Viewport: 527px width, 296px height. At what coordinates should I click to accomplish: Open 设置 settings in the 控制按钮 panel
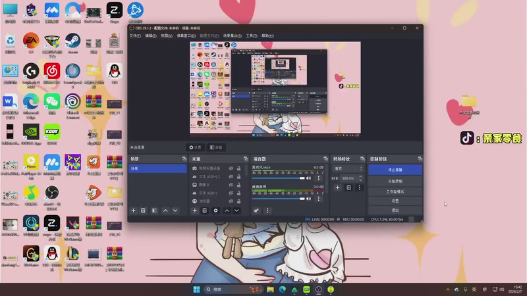(x=395, y=201)
